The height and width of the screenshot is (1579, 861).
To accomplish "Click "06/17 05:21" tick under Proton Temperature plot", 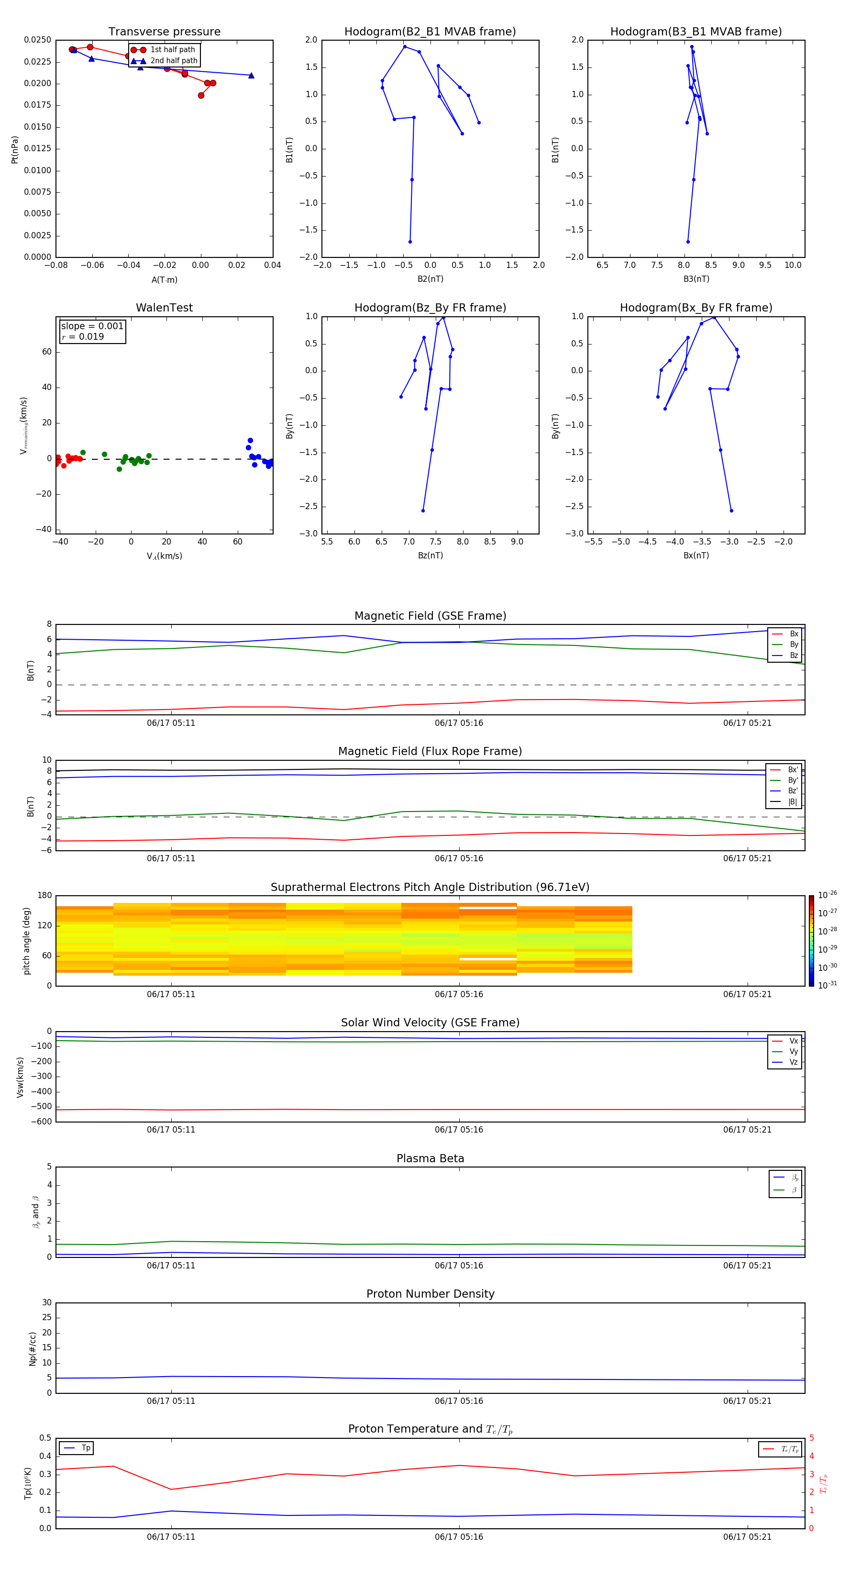I will pyautogui.click(x=747, y=1537).
